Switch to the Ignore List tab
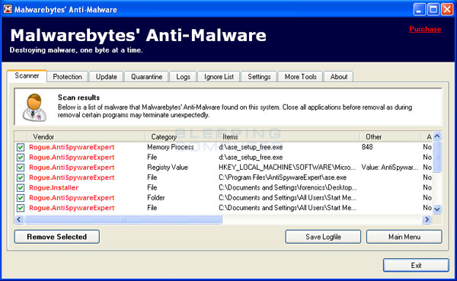The height and width of the screenshot is (281, 457). tap(219, 77)
